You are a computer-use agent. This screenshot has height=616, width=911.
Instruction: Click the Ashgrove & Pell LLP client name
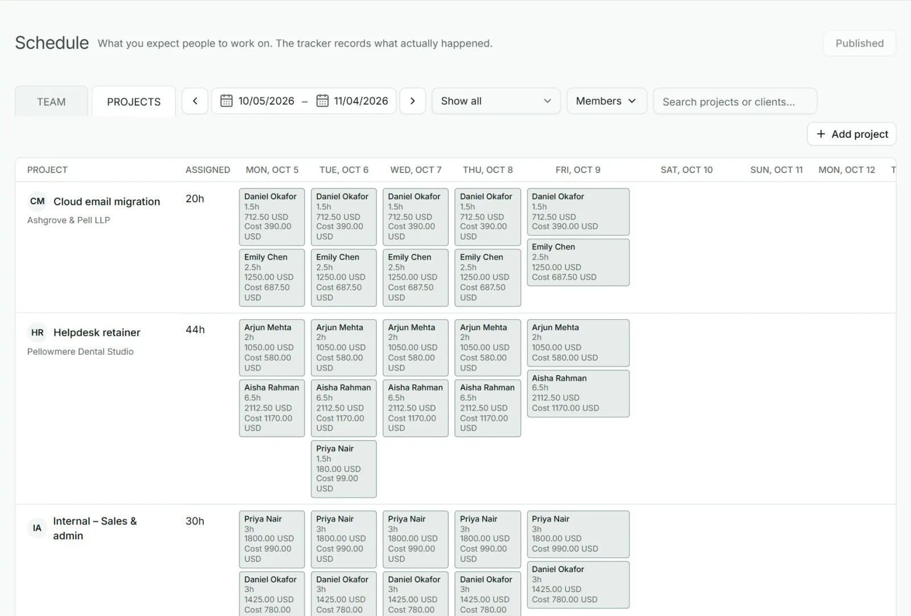click(69, 220)
